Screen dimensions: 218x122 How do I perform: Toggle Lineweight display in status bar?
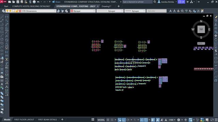pyautogui.click(x=153, y=120)
